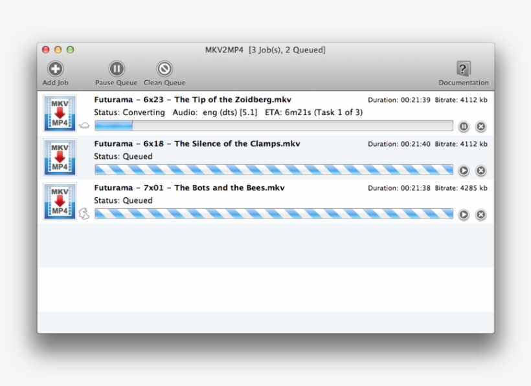Remove the Bots and the Bees job
The image size is (531, 386).
click(480, 215)
